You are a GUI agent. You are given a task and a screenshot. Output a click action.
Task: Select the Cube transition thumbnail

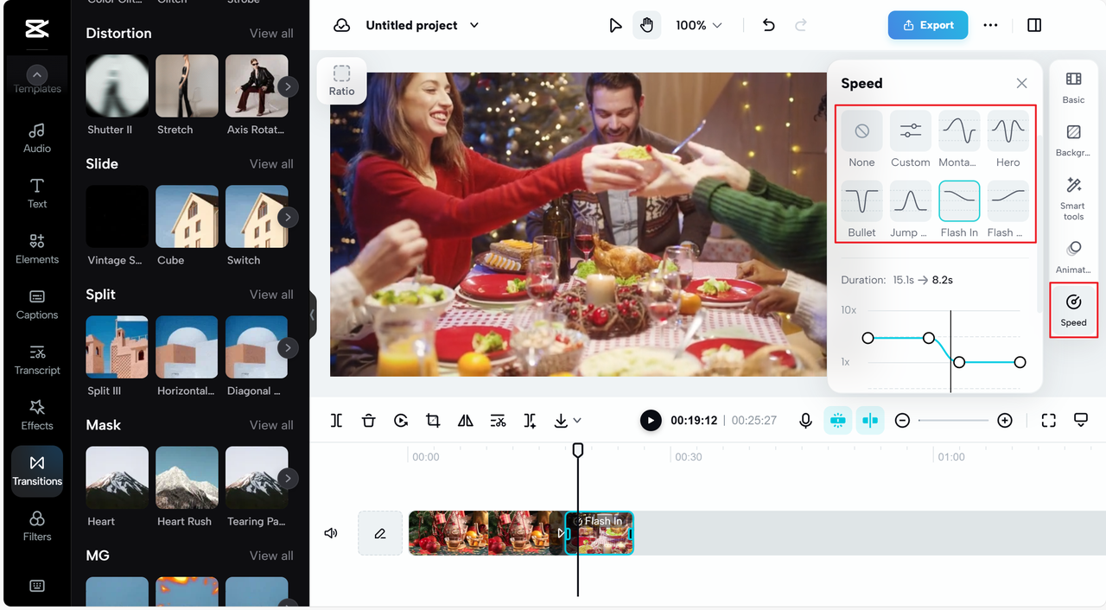point(187,216)
